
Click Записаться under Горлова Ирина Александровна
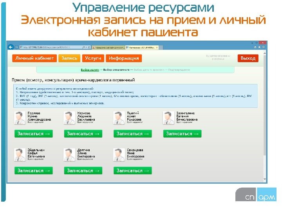pos(34,134)
